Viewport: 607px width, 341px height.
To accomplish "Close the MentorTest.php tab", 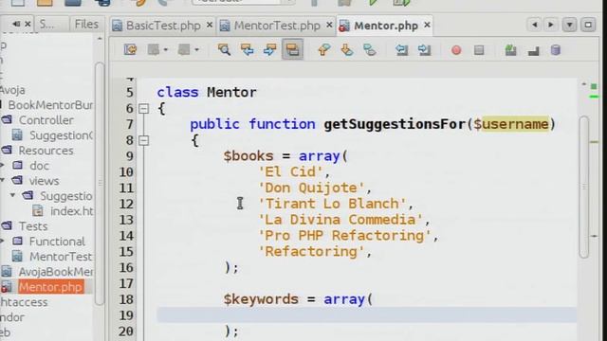I will 329,25.
